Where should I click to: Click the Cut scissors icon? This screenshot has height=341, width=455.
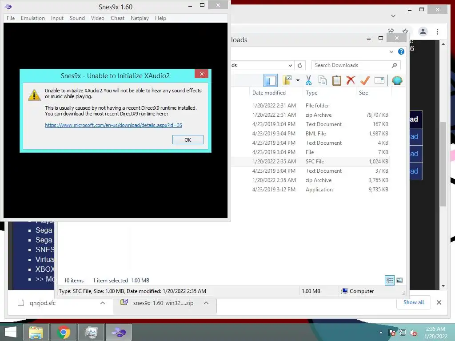(308, 80)
